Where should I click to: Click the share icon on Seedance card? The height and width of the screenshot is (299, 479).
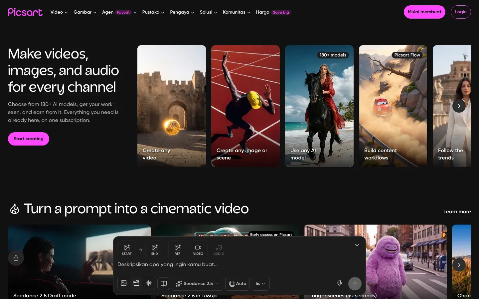coord(16,258)
